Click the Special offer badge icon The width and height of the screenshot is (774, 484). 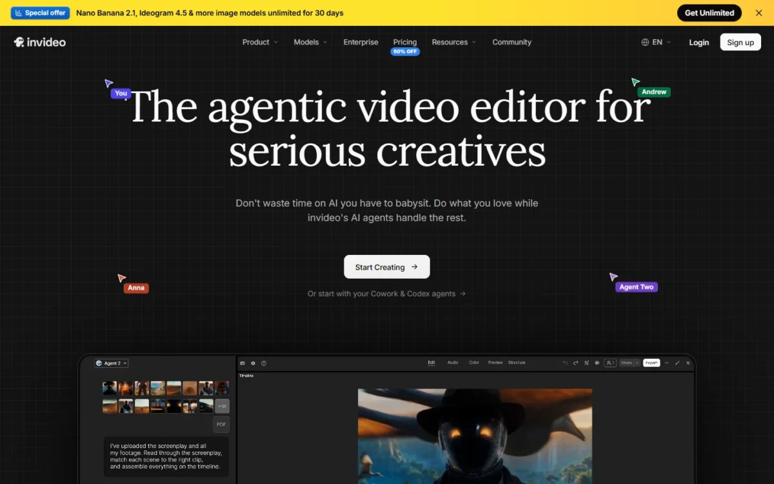pos(19,13)
